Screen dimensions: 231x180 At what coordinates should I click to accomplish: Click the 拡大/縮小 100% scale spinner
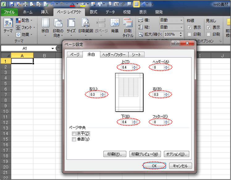point(181,35)
